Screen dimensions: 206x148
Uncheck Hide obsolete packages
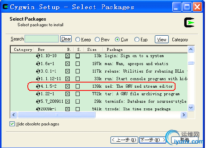tap(12, 124)
